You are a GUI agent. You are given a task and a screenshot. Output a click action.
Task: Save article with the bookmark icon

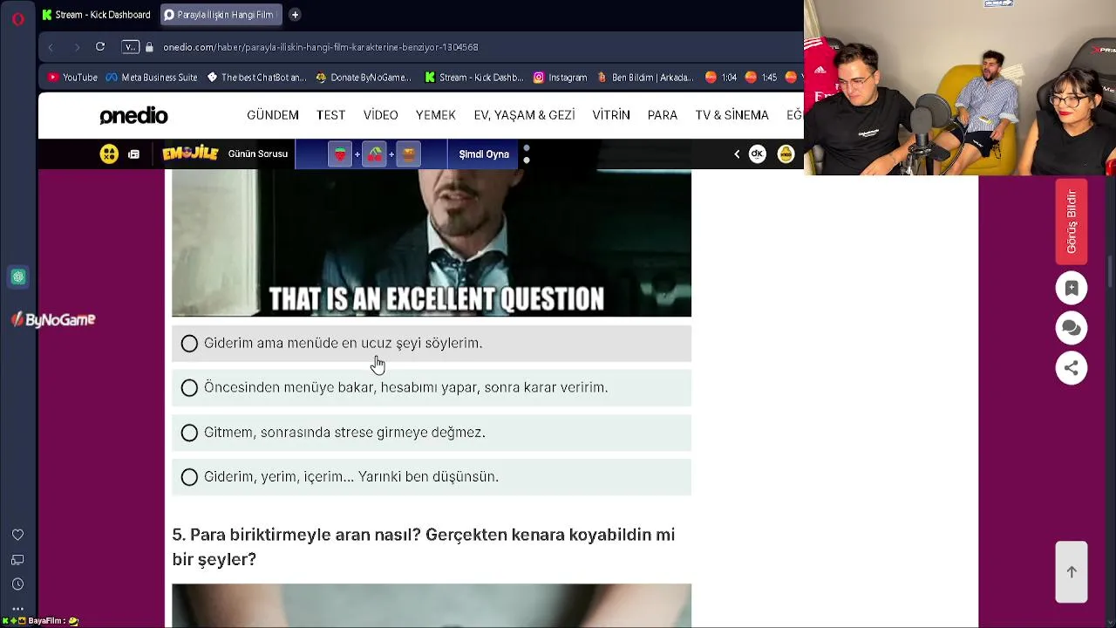point(1072,288)
